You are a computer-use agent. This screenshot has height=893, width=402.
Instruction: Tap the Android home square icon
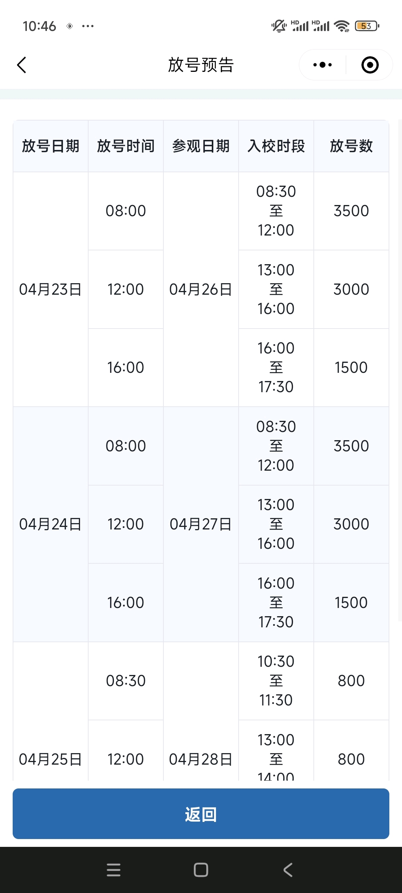(x=201, y=870)
